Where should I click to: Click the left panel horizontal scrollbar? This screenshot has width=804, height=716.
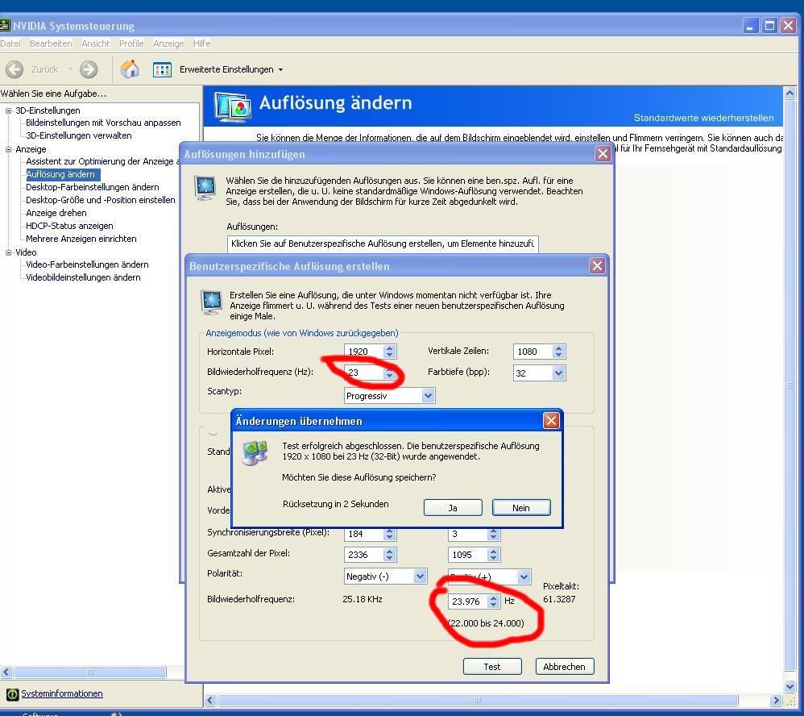[x=90, y=672]
